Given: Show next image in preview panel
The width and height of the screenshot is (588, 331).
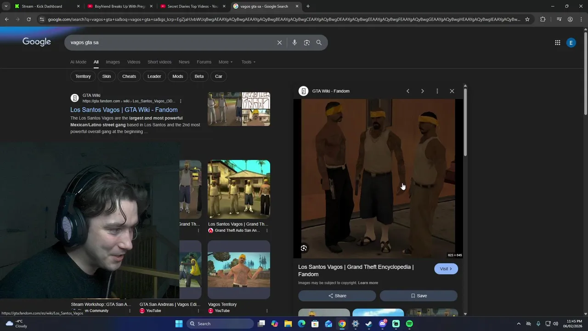Looking at the screenshot, I should point(423,91).
